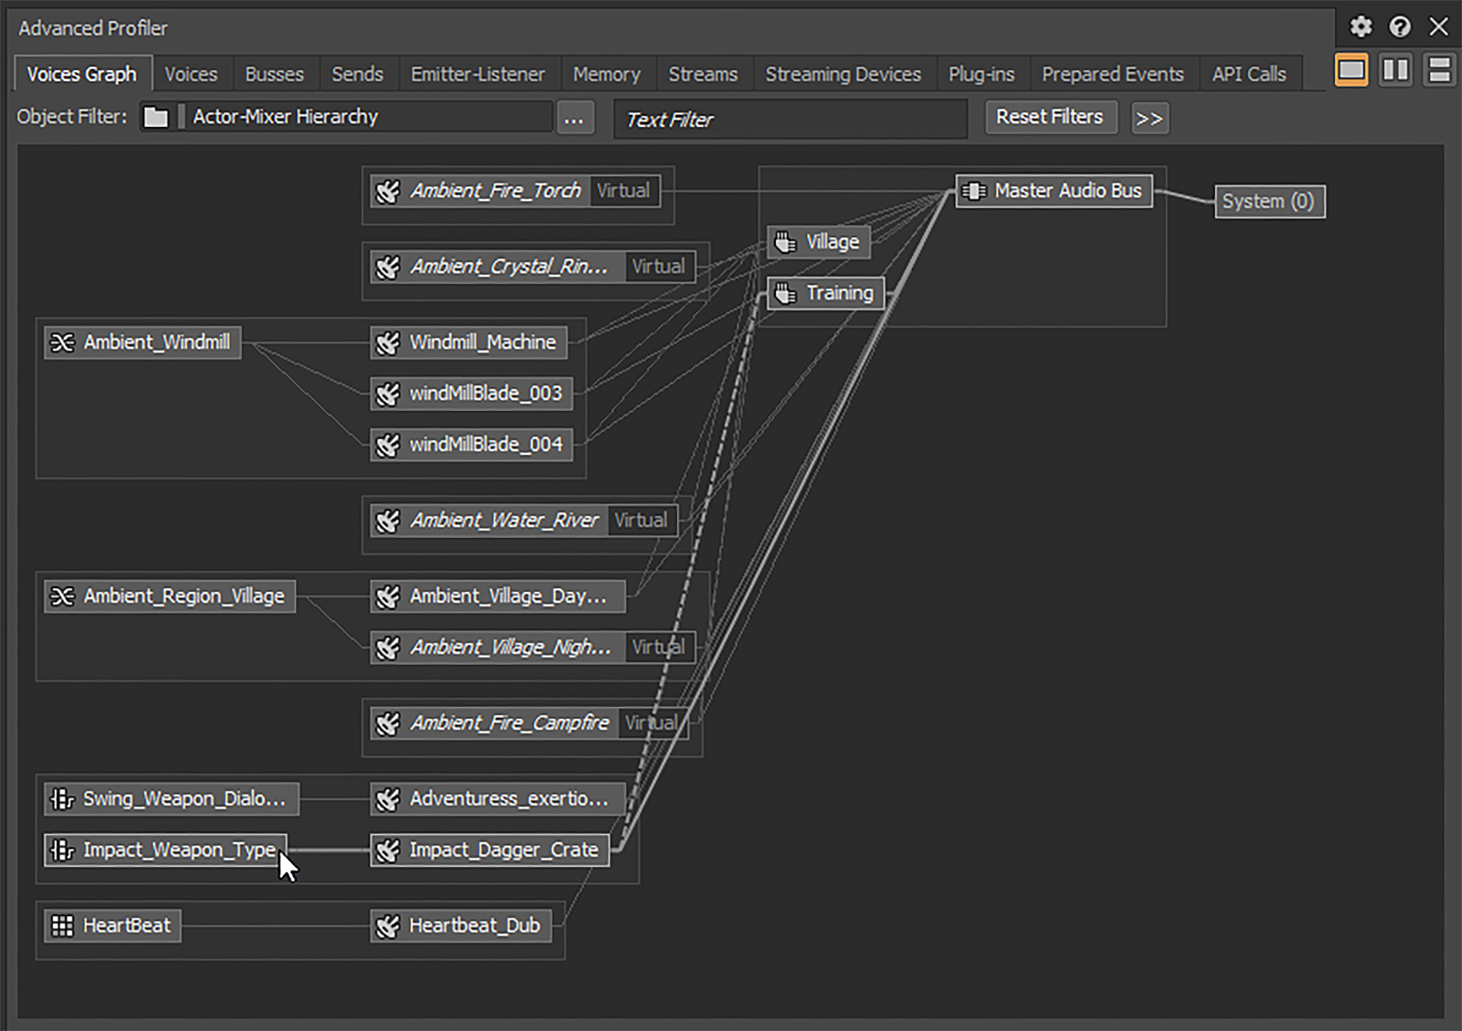The width and height of the screenshot is (1462, 1031).
Task: Click the folder icon in Object Filter
Action: 156,117
